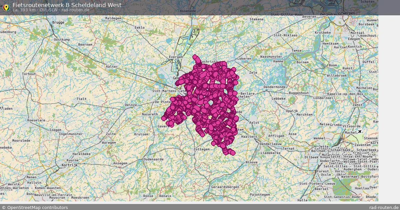Click the Aalst town label
The height and width of the screenshot is (210, 400).
coord(254,122)
